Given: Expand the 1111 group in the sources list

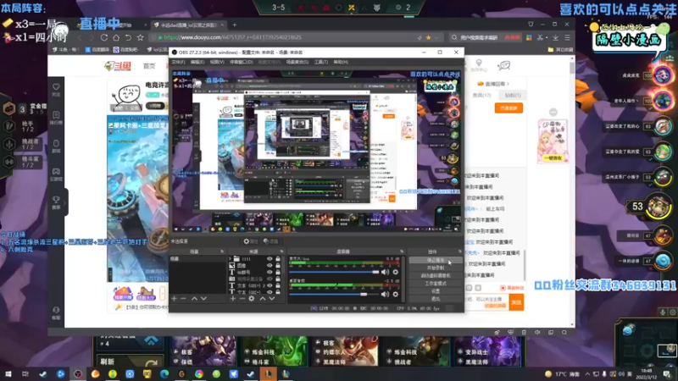Looking at the screenshot, I should pyautogui.click(x=230, y=259).
